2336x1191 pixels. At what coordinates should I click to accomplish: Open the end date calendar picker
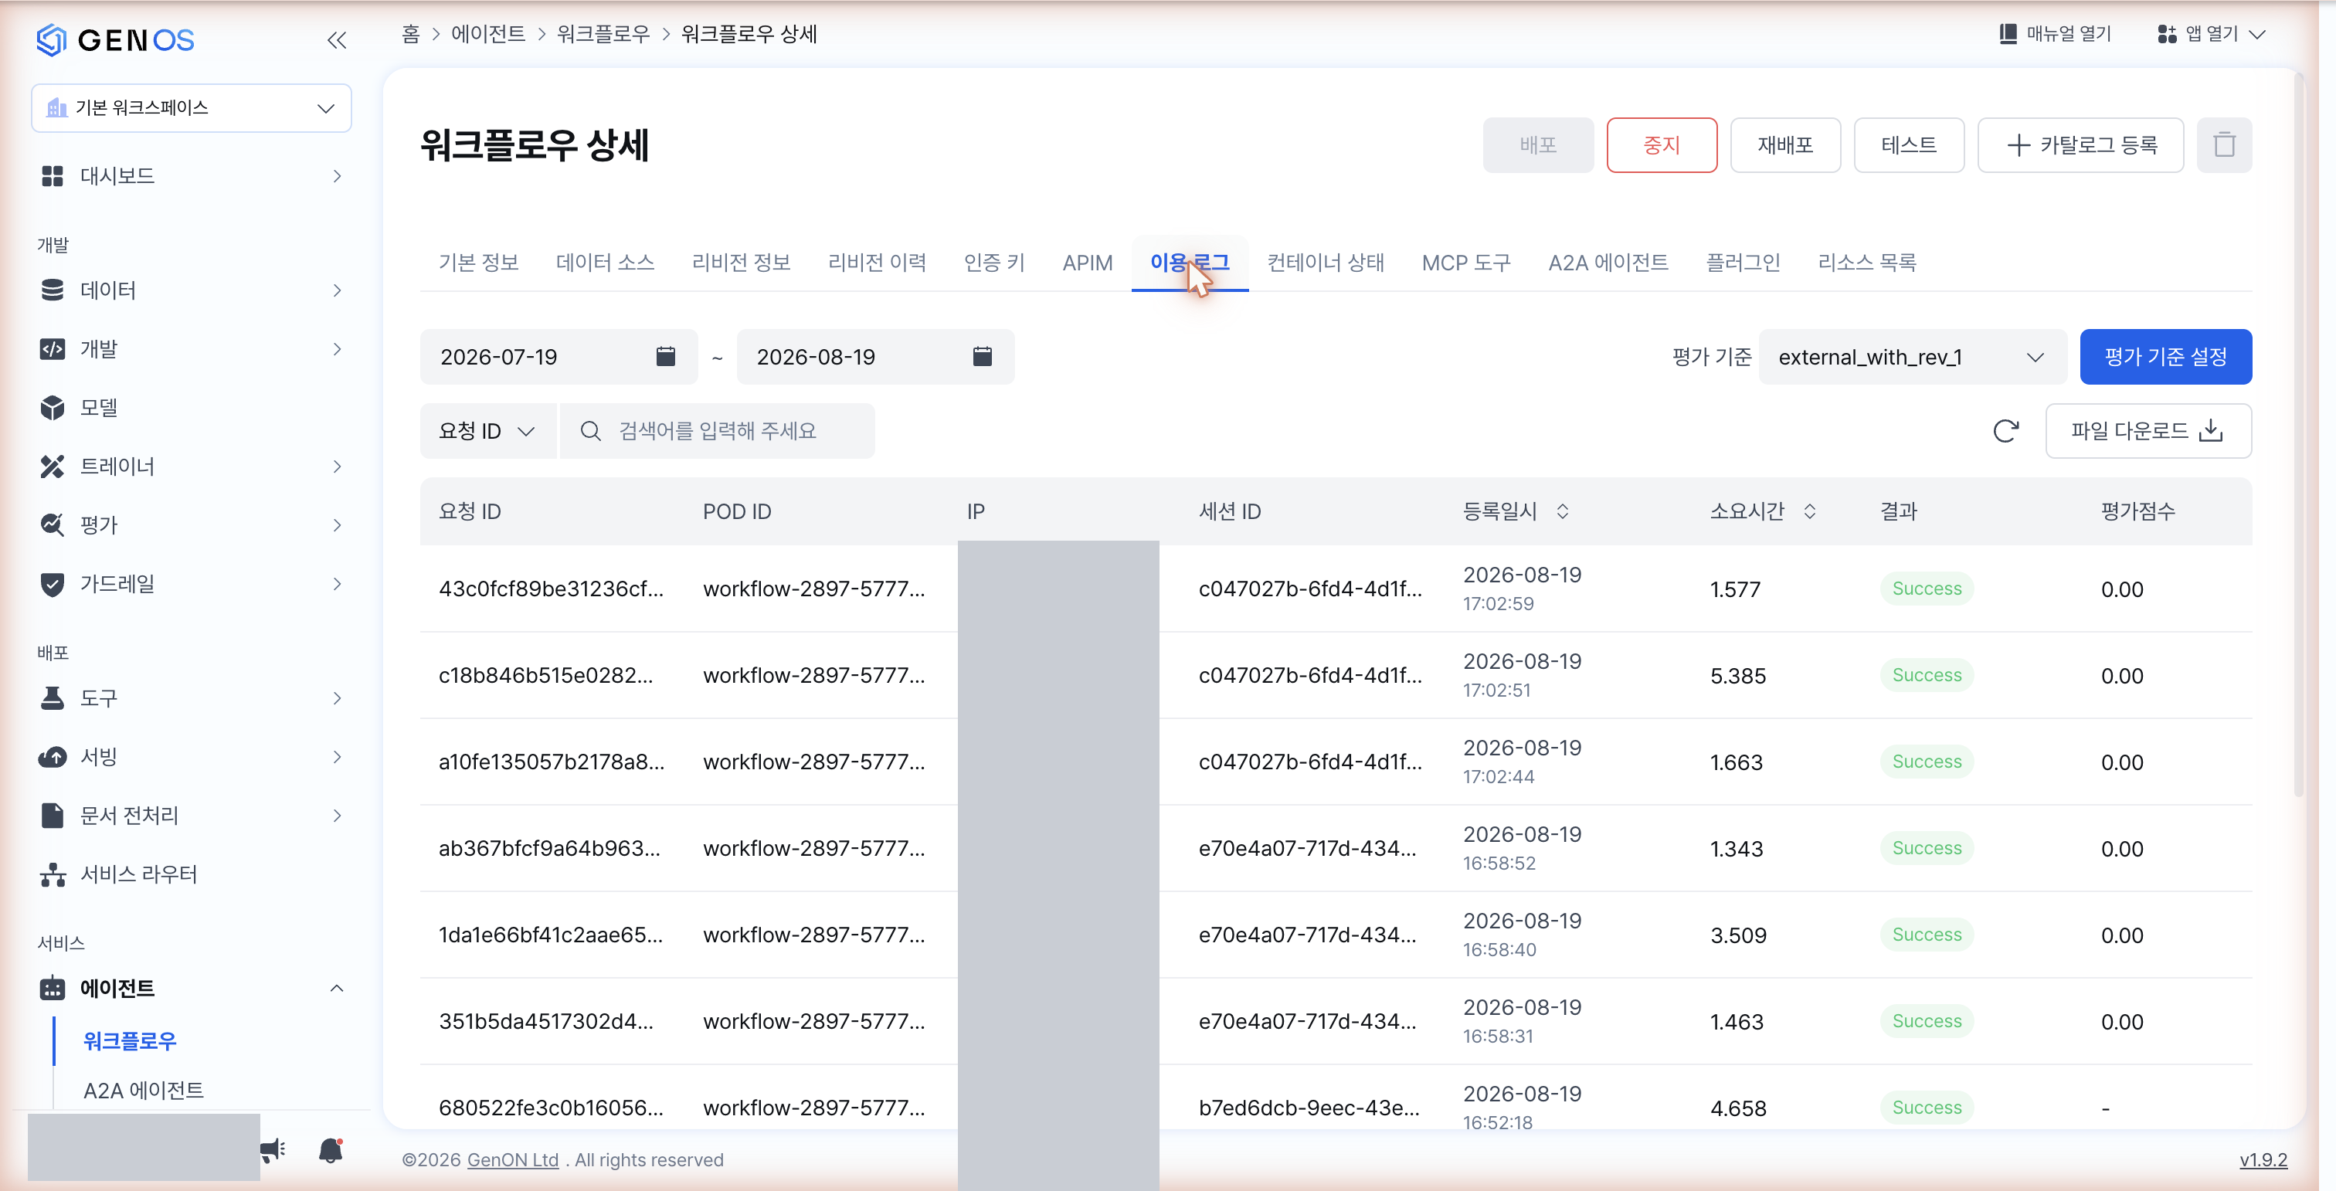tap(982, 356)
